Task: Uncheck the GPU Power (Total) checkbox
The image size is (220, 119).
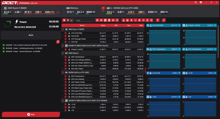Action: coord(65,82)
